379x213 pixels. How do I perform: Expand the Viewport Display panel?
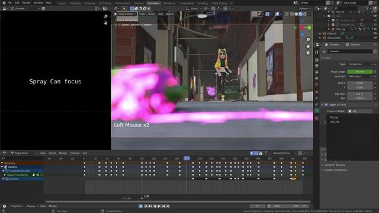[x=335, y=165]
